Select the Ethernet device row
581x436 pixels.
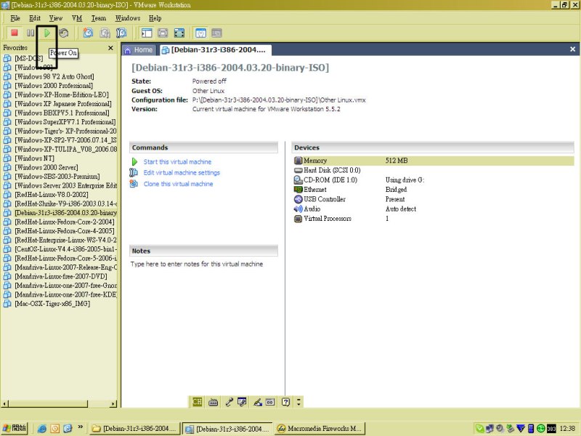tap(434, 190)
